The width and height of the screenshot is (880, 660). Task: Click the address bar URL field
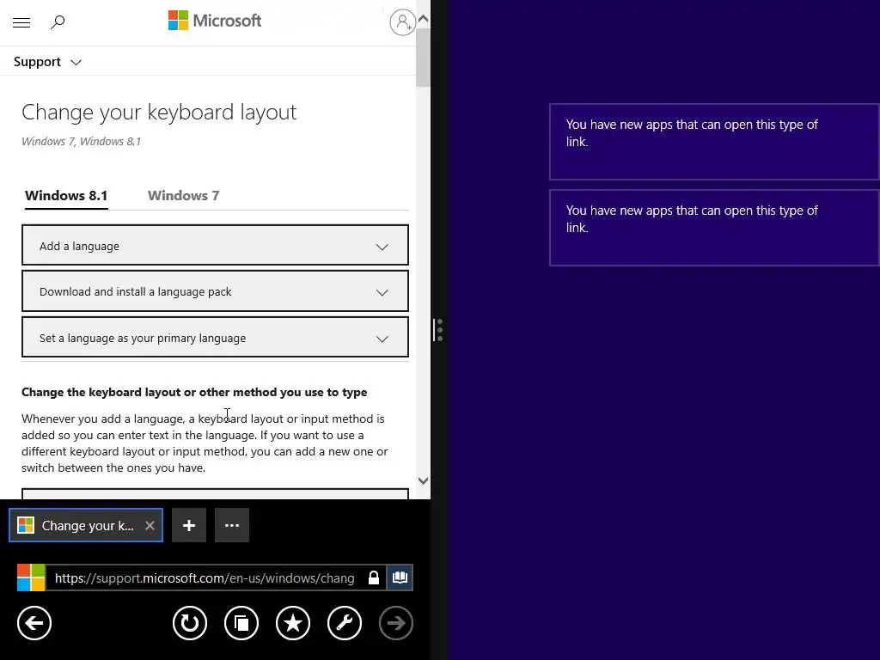[205, 578]
